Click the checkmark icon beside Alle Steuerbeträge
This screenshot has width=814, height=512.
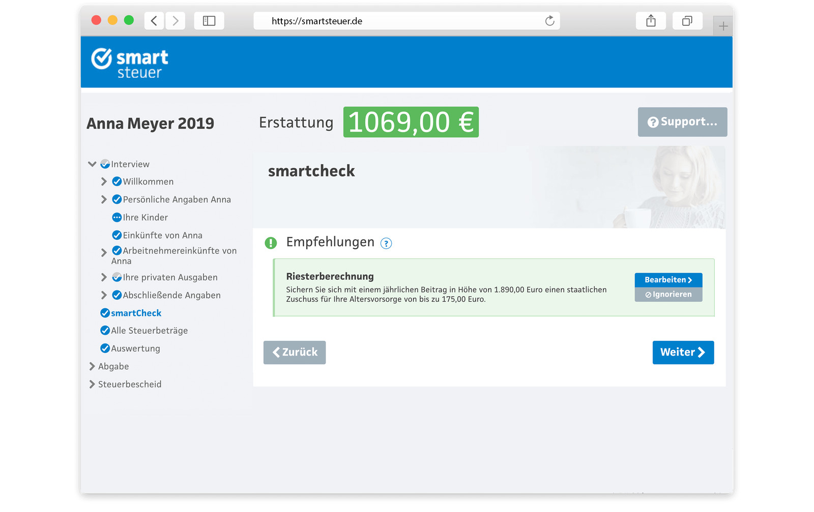(105, 331)
